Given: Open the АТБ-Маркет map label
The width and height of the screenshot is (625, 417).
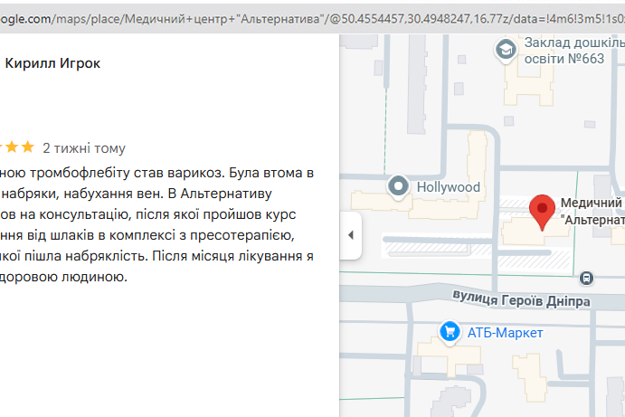Looking at the screenshot, I should (505, 334).
